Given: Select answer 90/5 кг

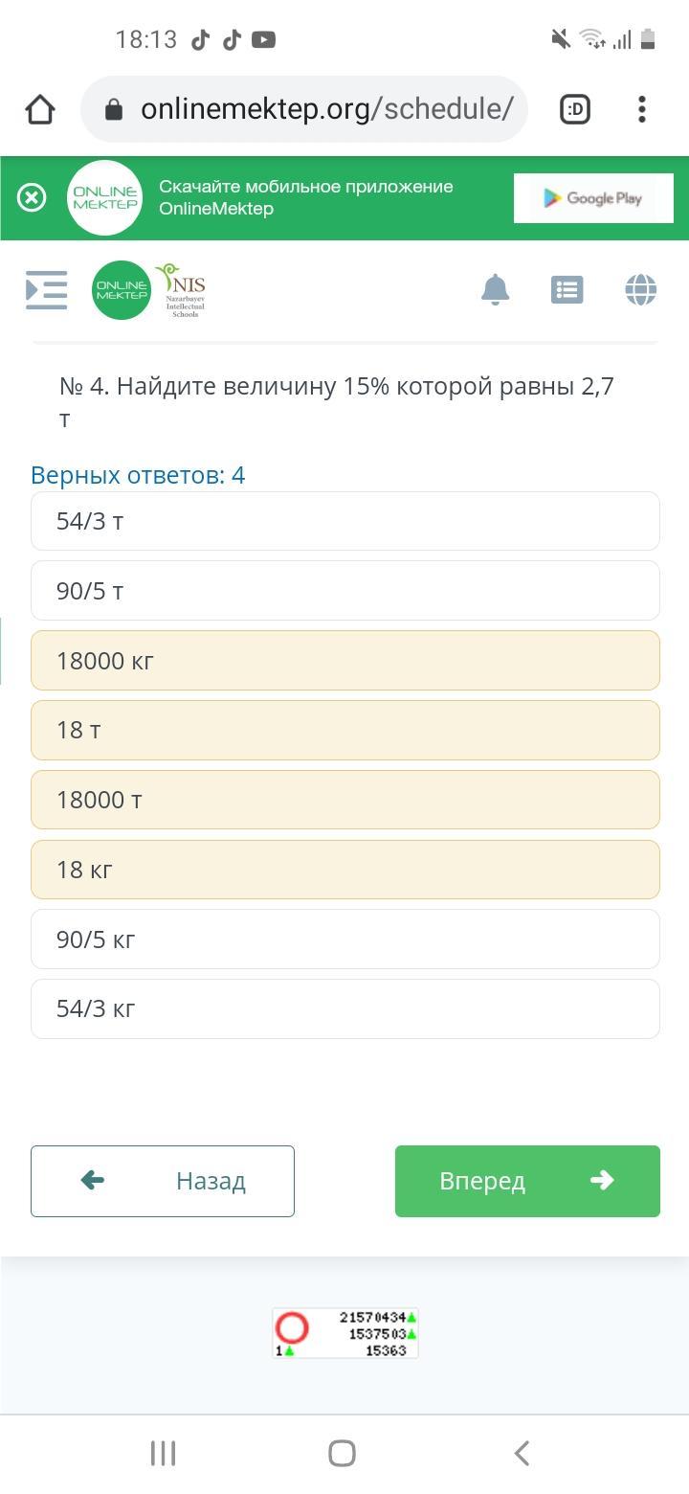Looking at the screenshot, I should point(345,939).
